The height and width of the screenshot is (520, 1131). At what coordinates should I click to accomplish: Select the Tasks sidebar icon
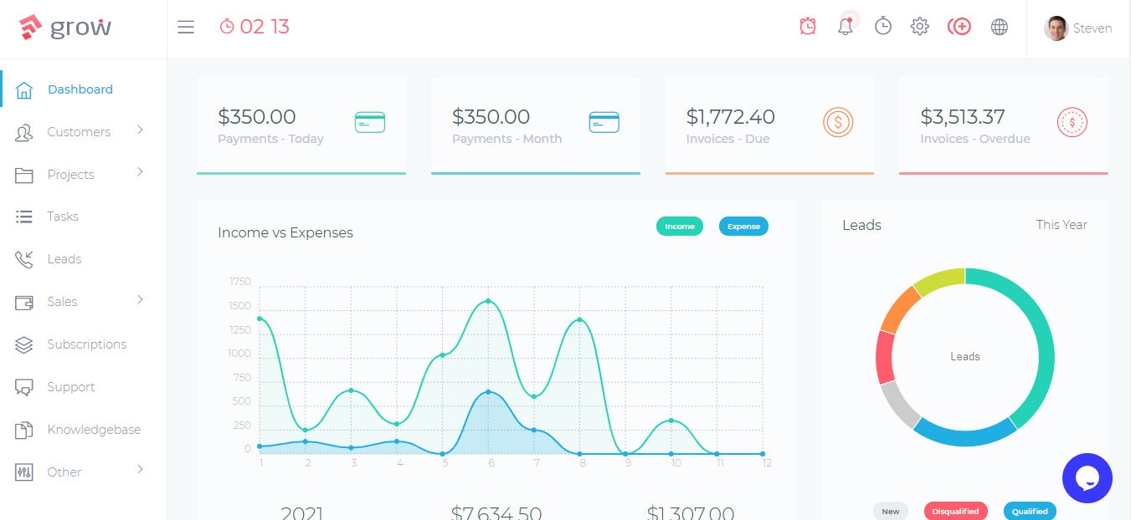(x=24, y=216)
